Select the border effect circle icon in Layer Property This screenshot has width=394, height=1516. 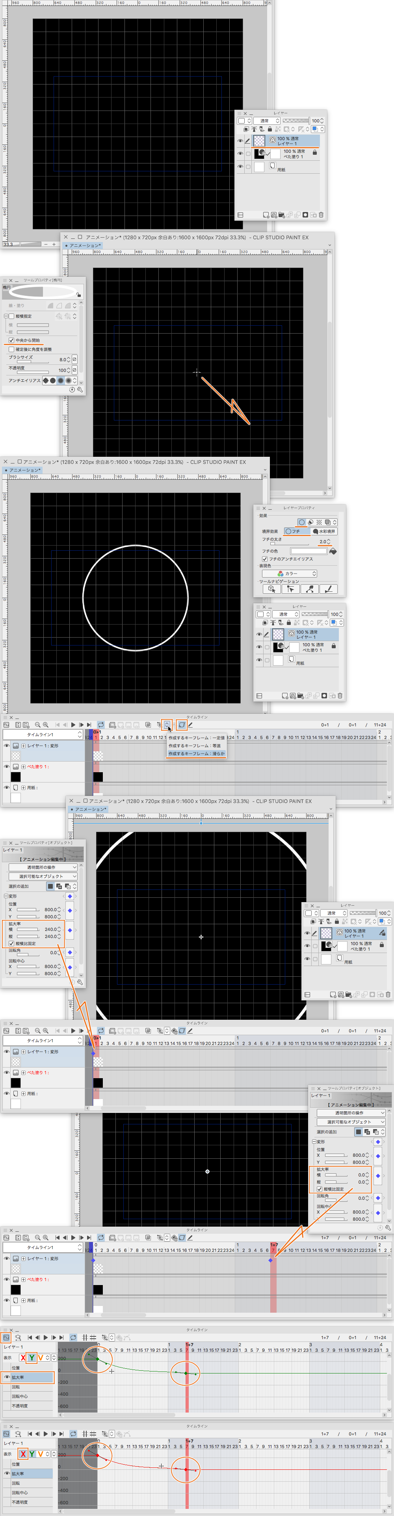pos(301,522)
